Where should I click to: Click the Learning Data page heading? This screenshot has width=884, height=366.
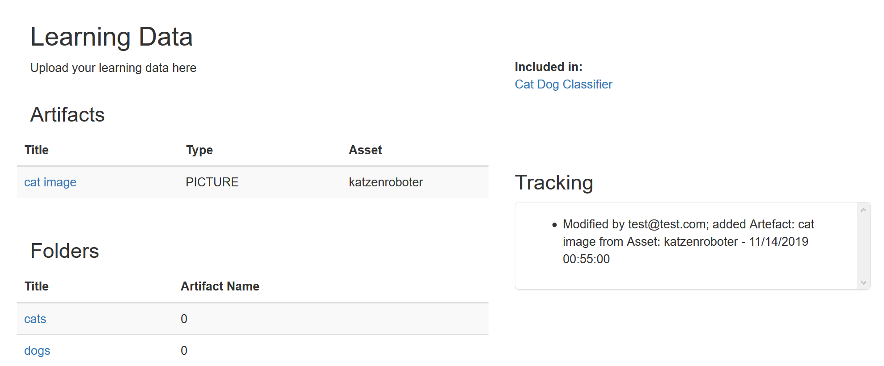111,37
